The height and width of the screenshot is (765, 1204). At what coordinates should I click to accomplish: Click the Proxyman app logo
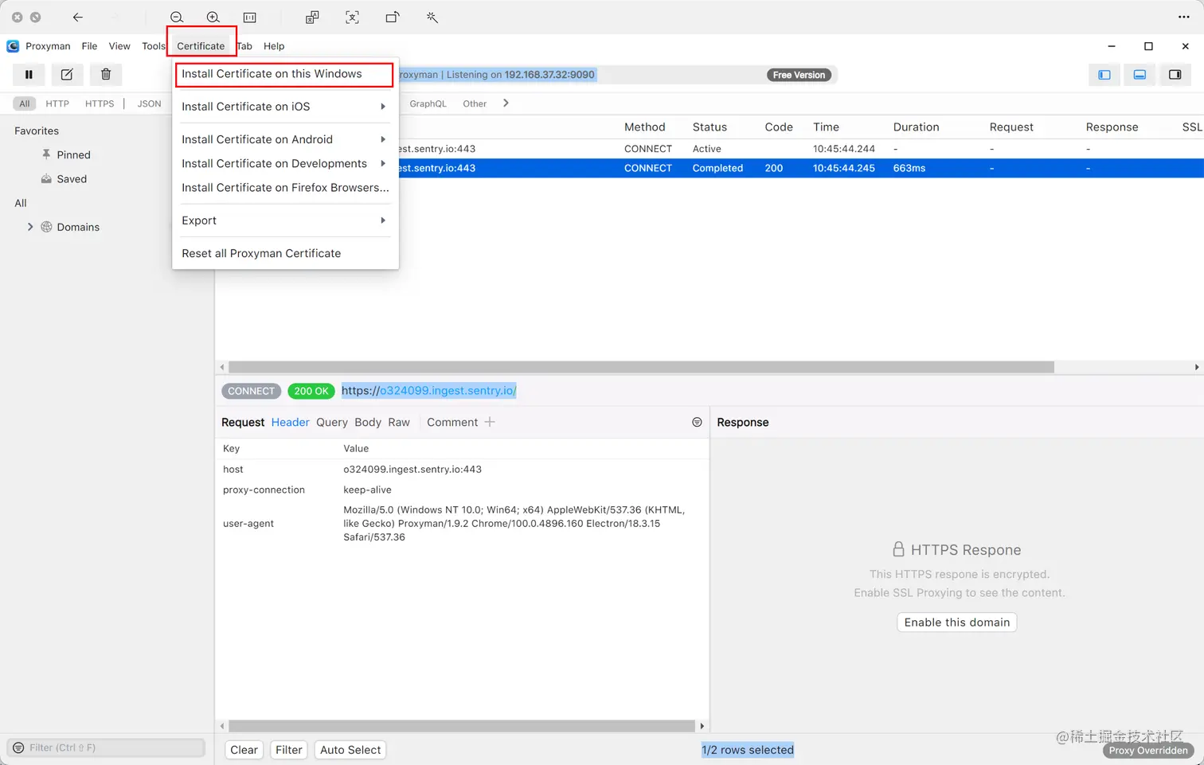click(13, 46)
